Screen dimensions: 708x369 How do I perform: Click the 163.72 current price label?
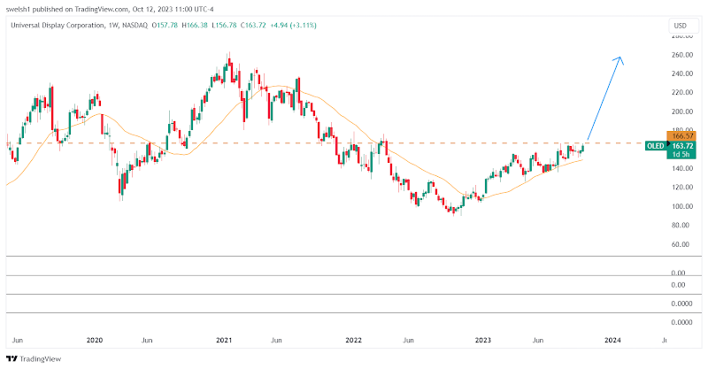tap(681, 146)
